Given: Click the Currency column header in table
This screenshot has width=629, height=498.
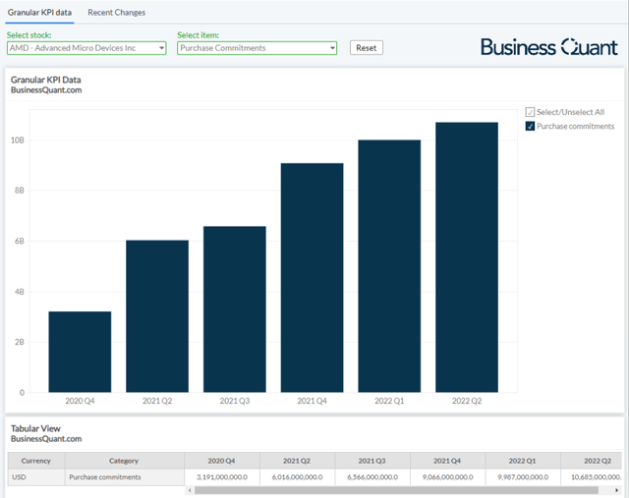Looking at the screenshot, I should click(36, 460).
